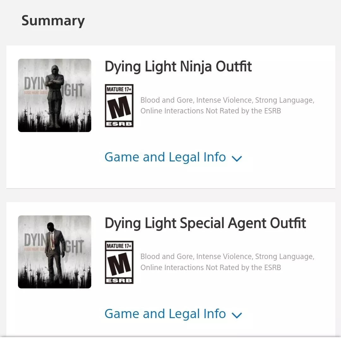Open the Dying Light Ninja Outfit thumbnail
This screenshot has height=338, width=341.
click(x=55, y=95)
